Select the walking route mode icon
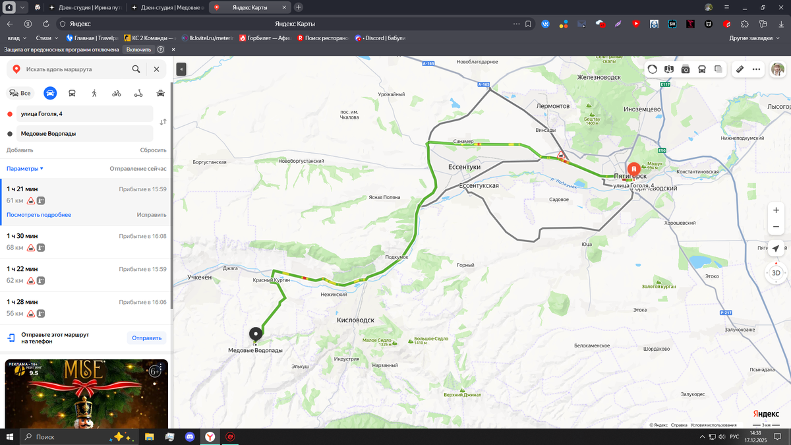The height and width of the screenshot is (445, 791). pyautogui.click(x=94, y=93)
